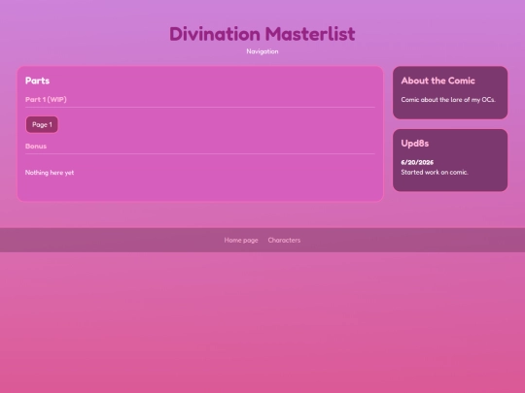This screenshot has height=393, width=525.
Task: Select 'Comic about the lore of my OCs.'
Action: [448, 100]
